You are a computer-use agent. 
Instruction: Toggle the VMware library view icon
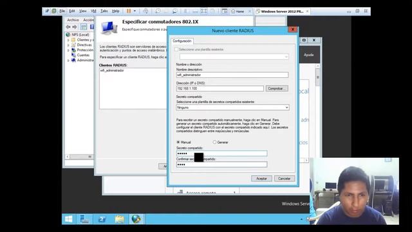(225, 11)
